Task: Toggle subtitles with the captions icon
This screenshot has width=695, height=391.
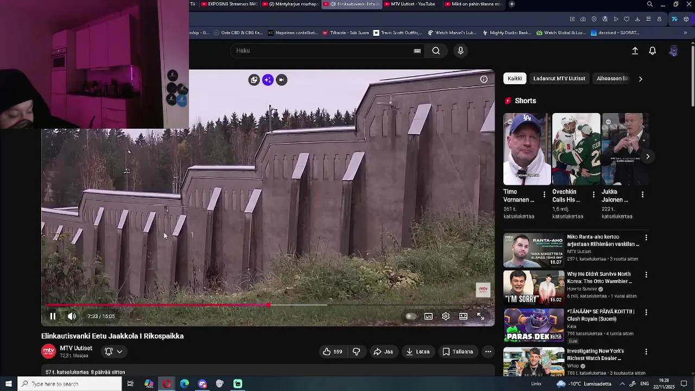Action: (428, 316)
